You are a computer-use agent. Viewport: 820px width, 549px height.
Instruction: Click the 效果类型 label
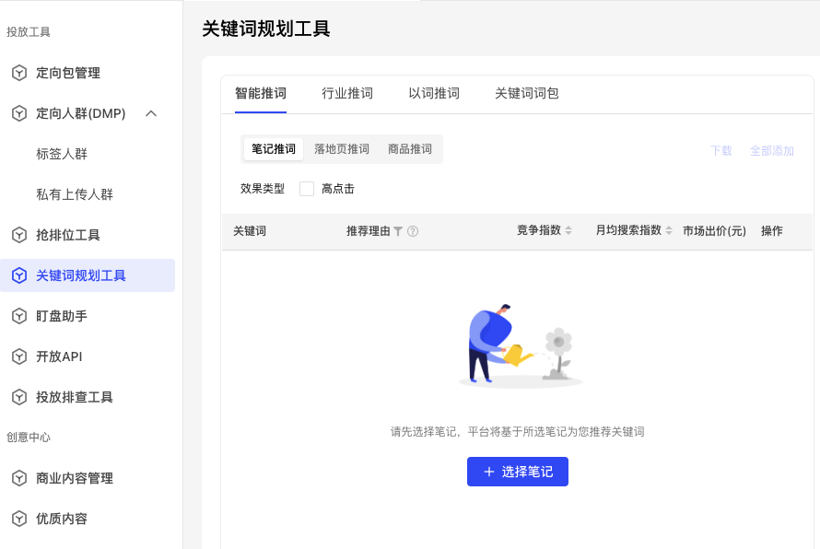(x=262, y=189)
